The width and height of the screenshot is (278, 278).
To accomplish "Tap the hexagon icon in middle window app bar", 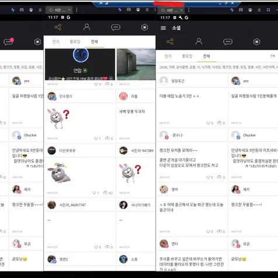I will point(144,27).
